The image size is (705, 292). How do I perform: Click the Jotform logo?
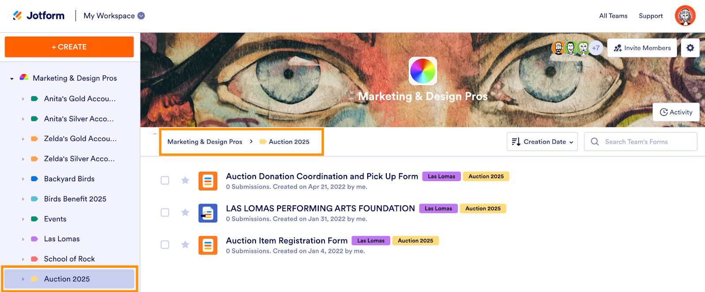39,16
